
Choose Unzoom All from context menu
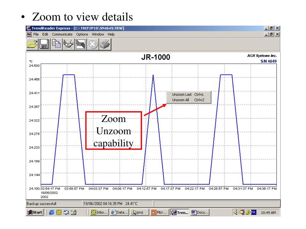pyautogui.click(x=188, y=100)
